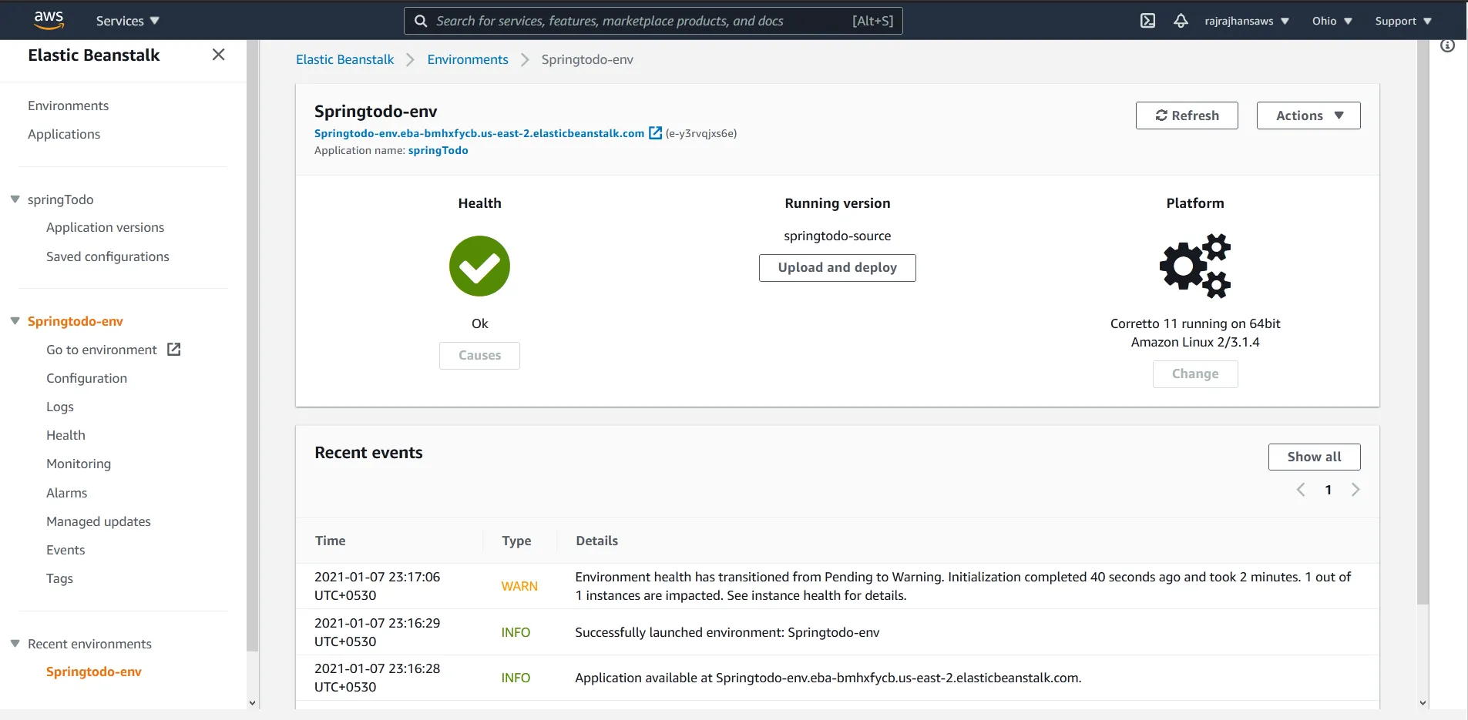Go to next page of recent events
The image size is (1468, 720).
click(x=1355, y=489)
